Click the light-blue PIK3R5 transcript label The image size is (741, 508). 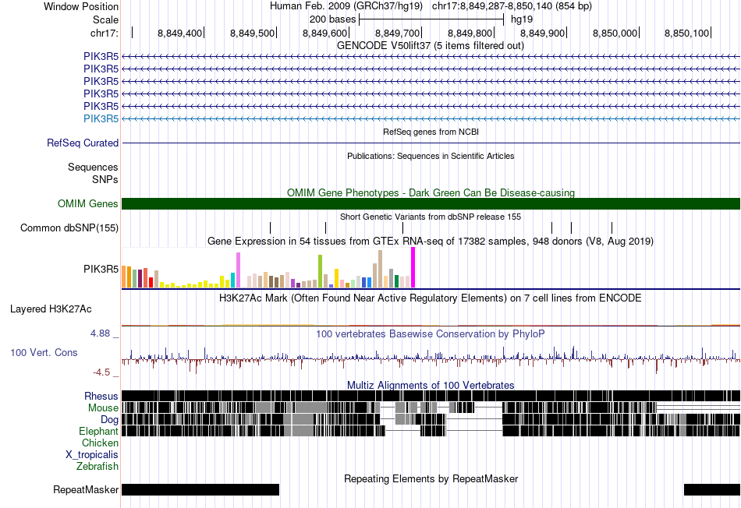(x=101, y=118)
